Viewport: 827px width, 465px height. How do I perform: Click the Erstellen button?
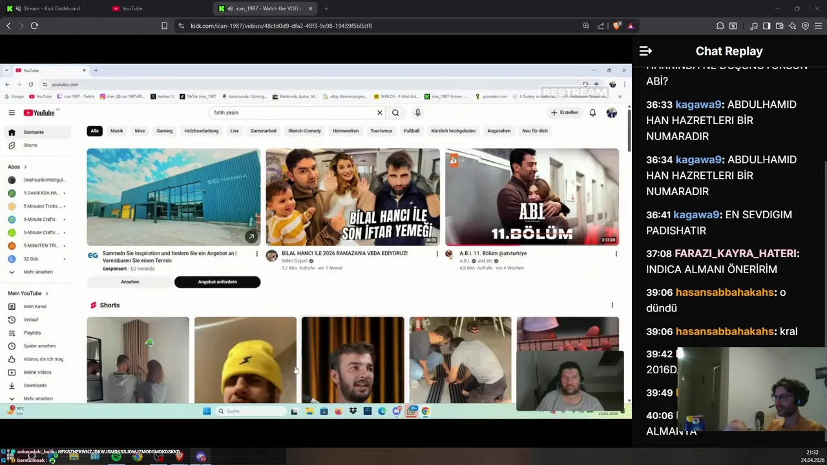point(565,112)
